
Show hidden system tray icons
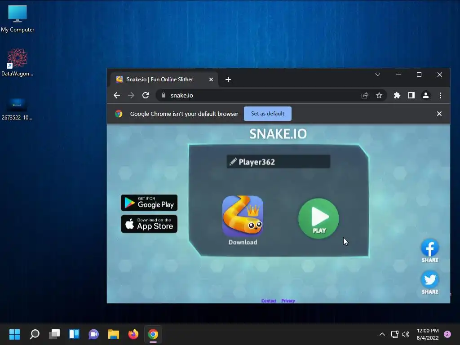[382, 334]
